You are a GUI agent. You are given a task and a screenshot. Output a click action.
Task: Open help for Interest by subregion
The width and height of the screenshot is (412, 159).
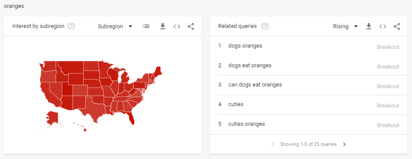tap(71, 26)
